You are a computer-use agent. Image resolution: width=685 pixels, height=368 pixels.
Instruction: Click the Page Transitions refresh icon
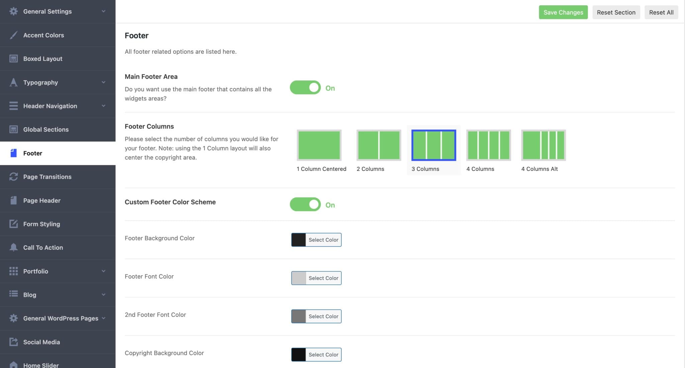click(x=13, y=176)
